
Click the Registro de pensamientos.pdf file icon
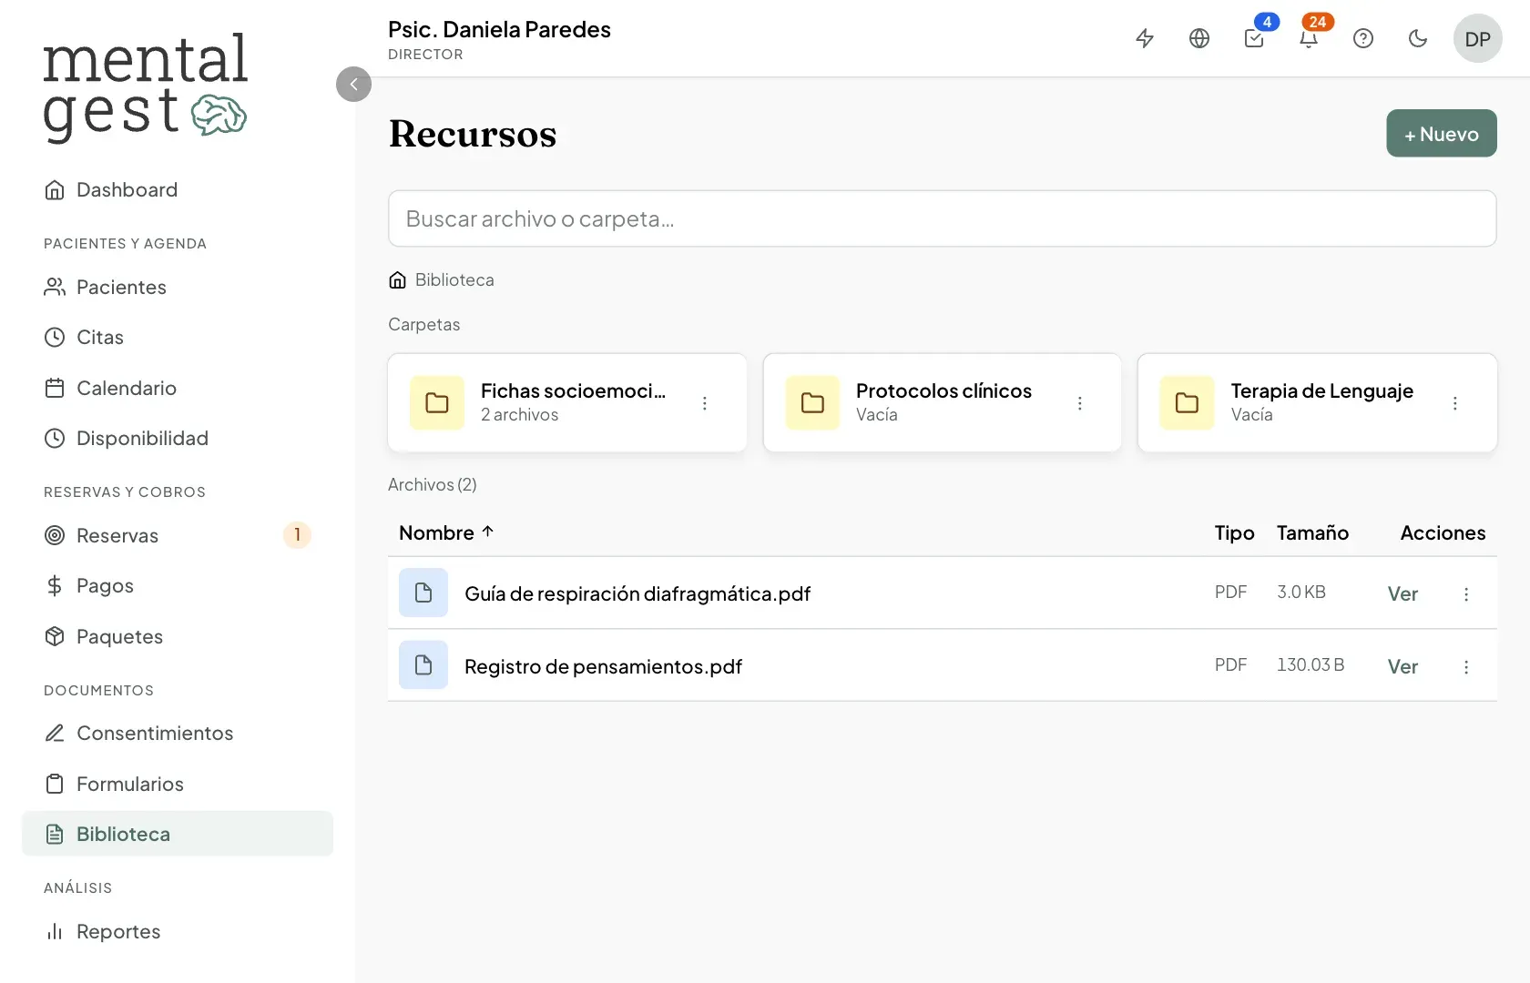click(x=423, y=665)
